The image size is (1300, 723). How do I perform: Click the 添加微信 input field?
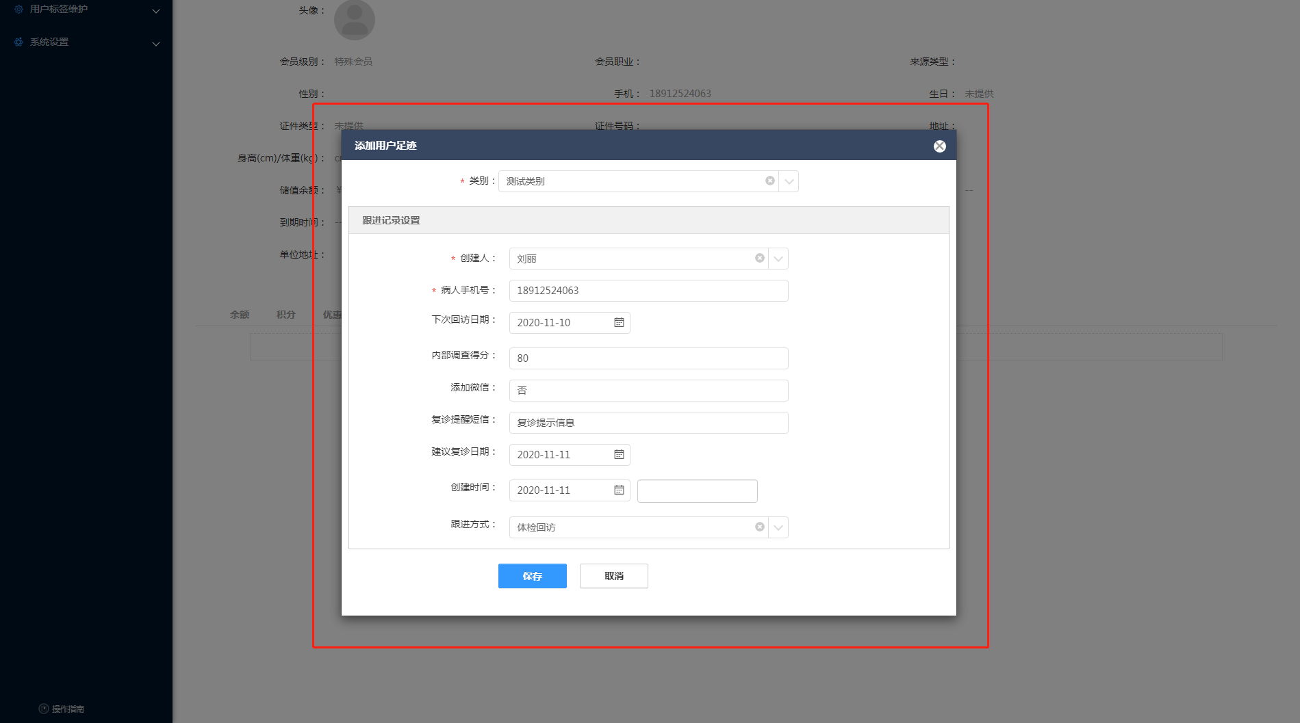(x=648, y=391)
